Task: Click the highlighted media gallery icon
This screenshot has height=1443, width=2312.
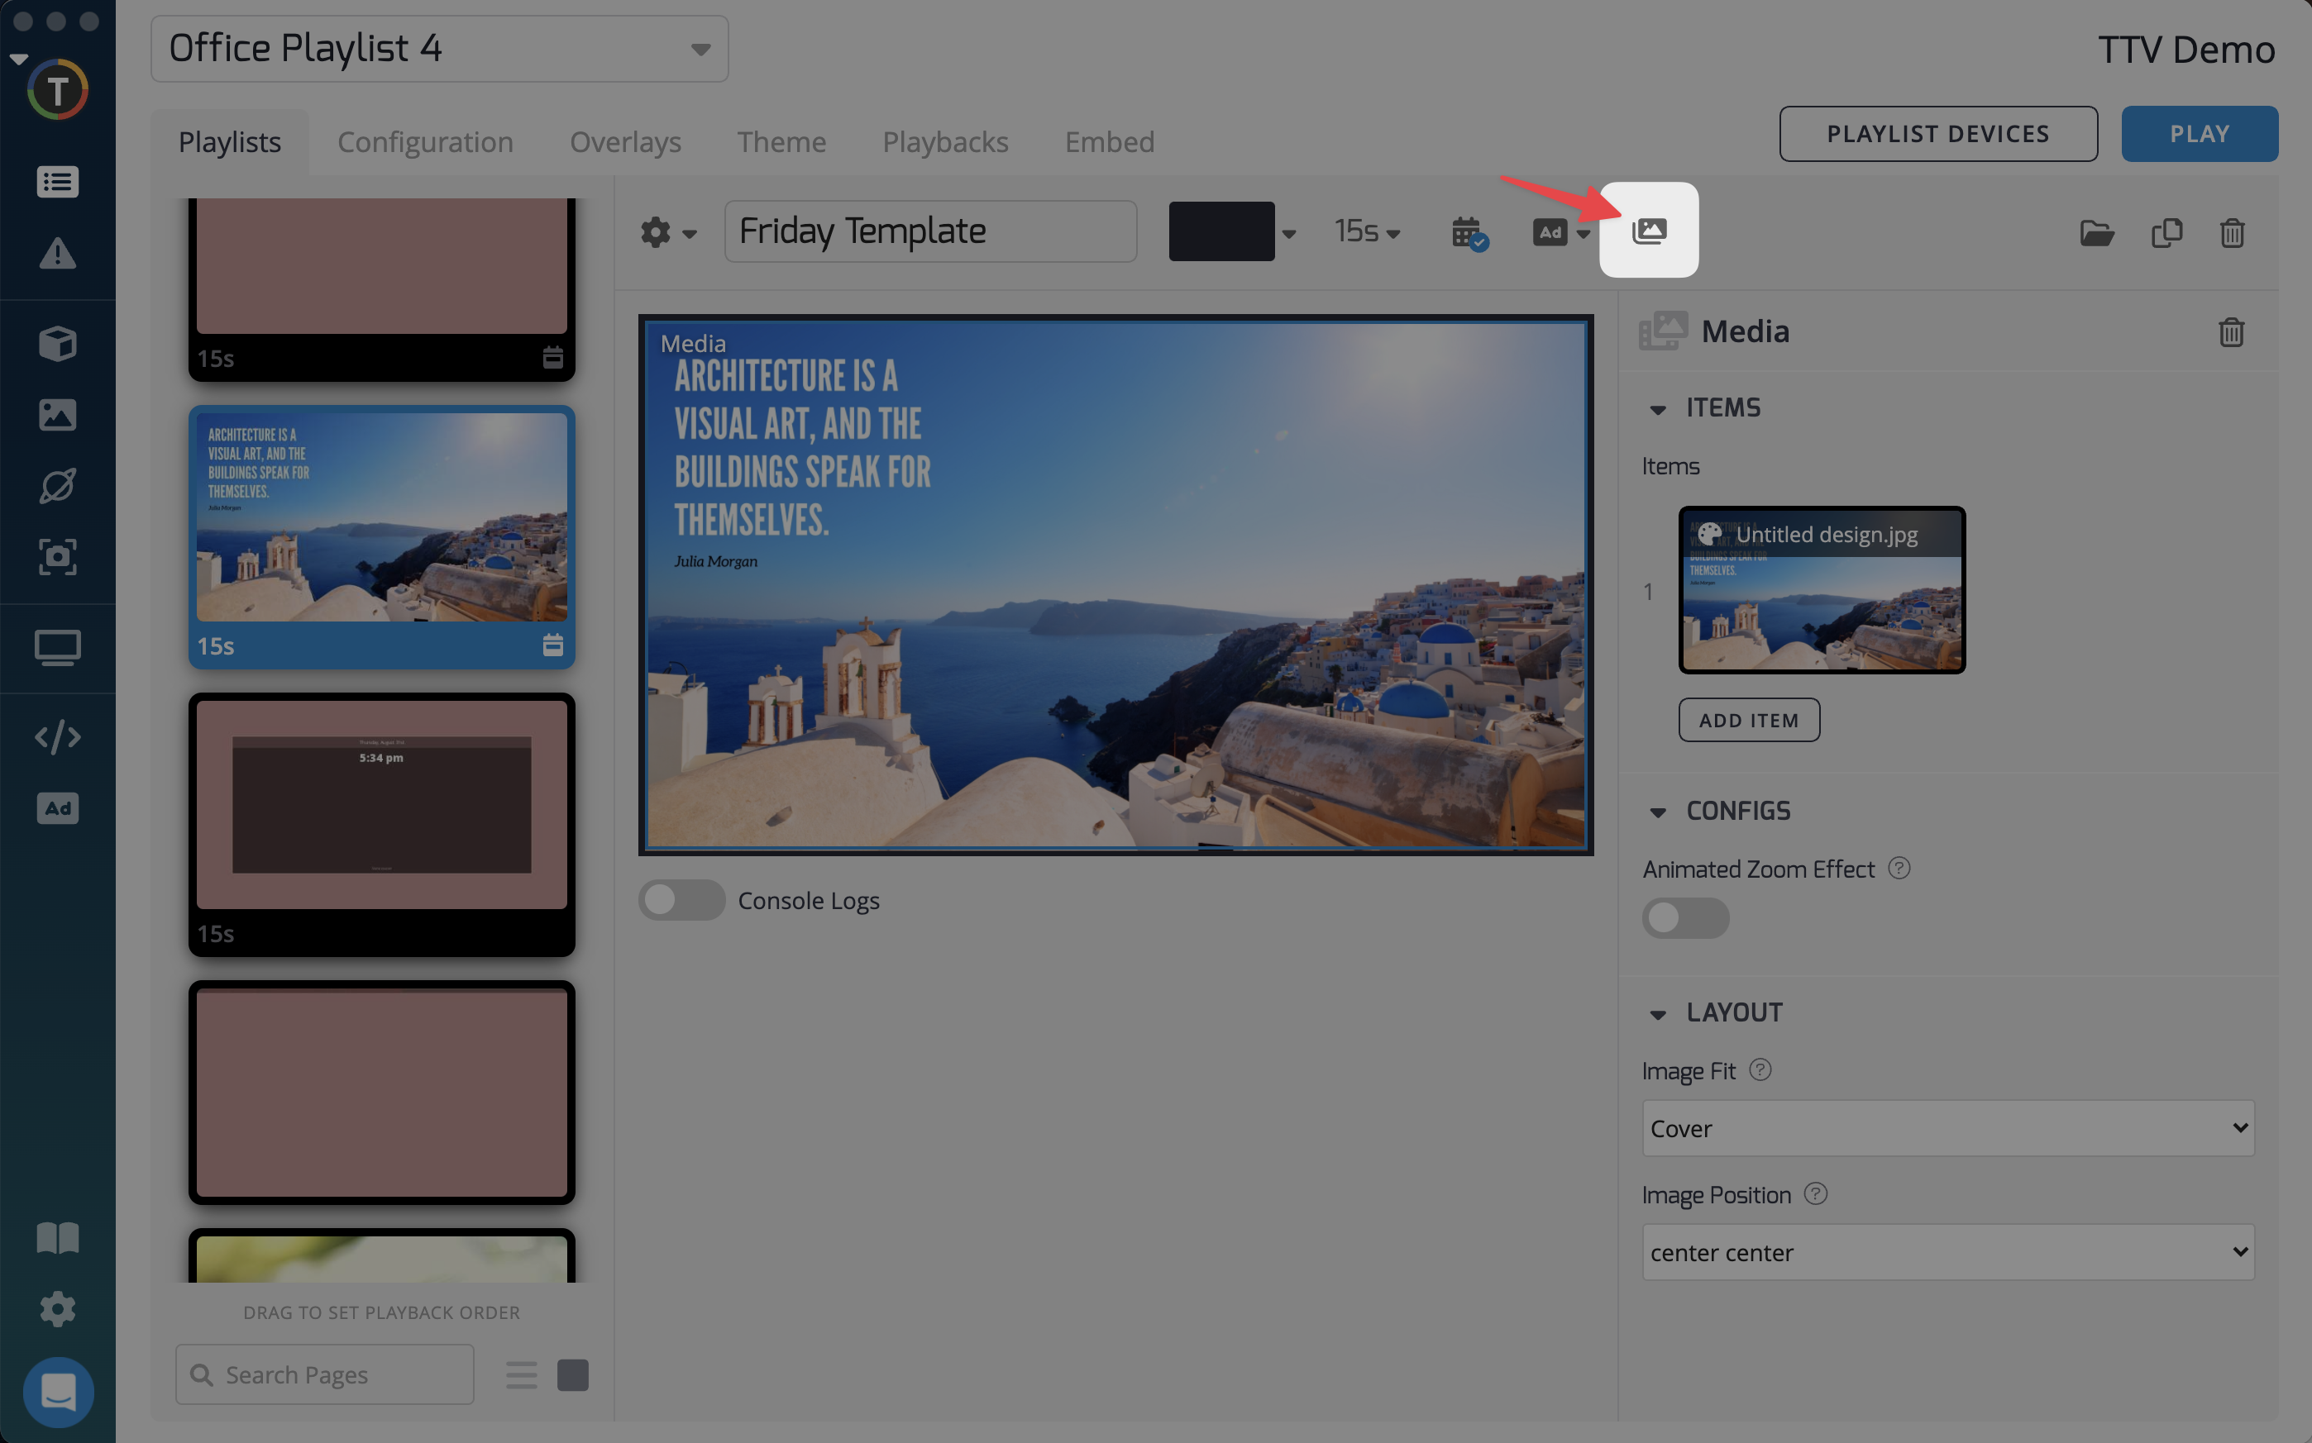Action: (1649, 230)
